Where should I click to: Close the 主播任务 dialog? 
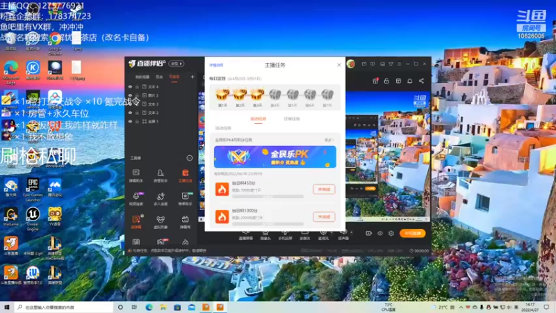click(x=338, y=65)
